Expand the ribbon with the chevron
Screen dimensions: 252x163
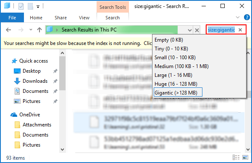[x=238, y=17]
